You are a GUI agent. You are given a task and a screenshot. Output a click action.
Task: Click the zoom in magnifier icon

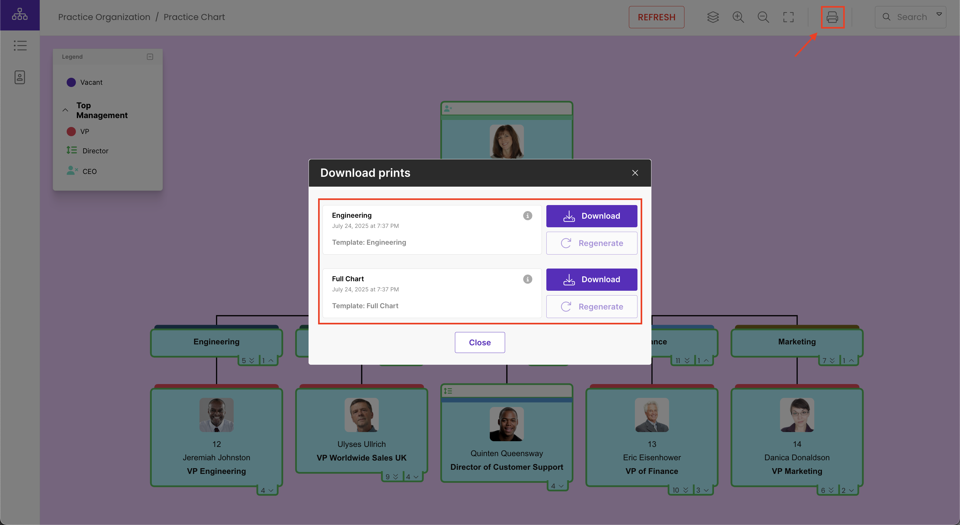click(x=738, y=17)
